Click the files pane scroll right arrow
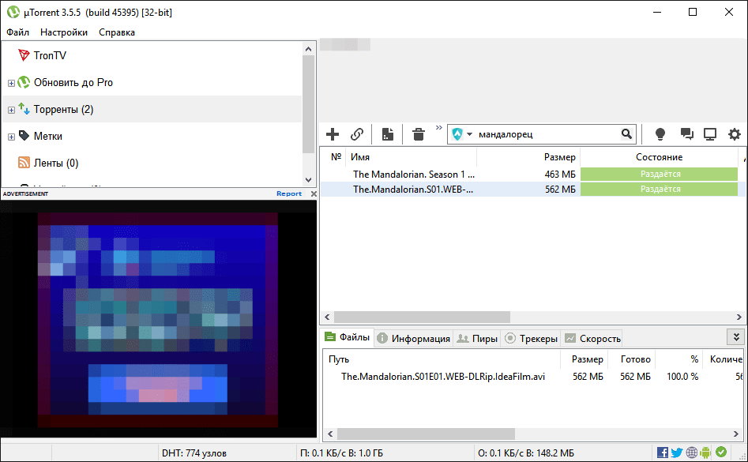This screenshot has height=462, width=748. pos(736,434)
